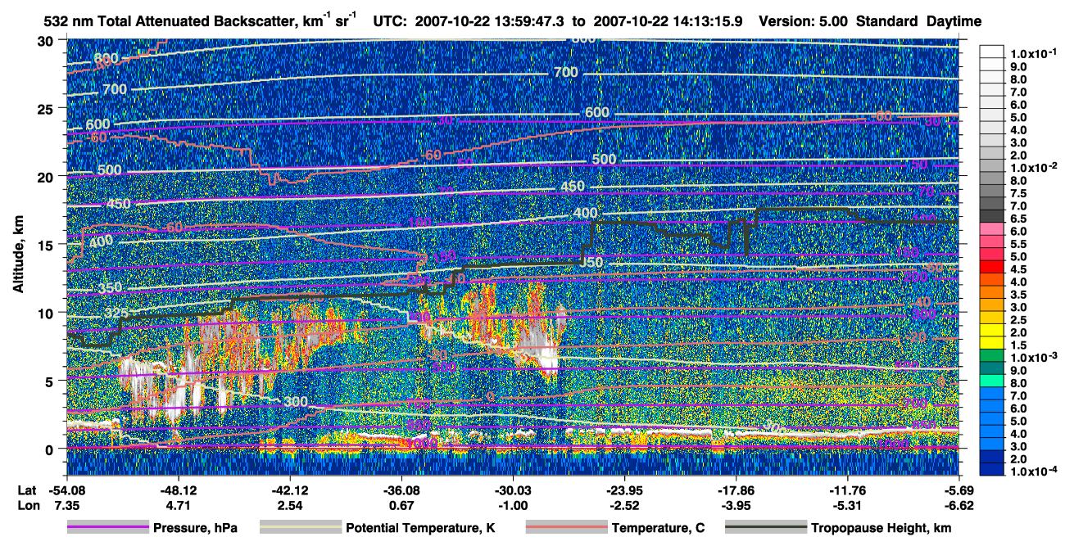1065x546 pixels.
Task: Click the red swatch in the colorbar
Action: click(x=994, y=265)
